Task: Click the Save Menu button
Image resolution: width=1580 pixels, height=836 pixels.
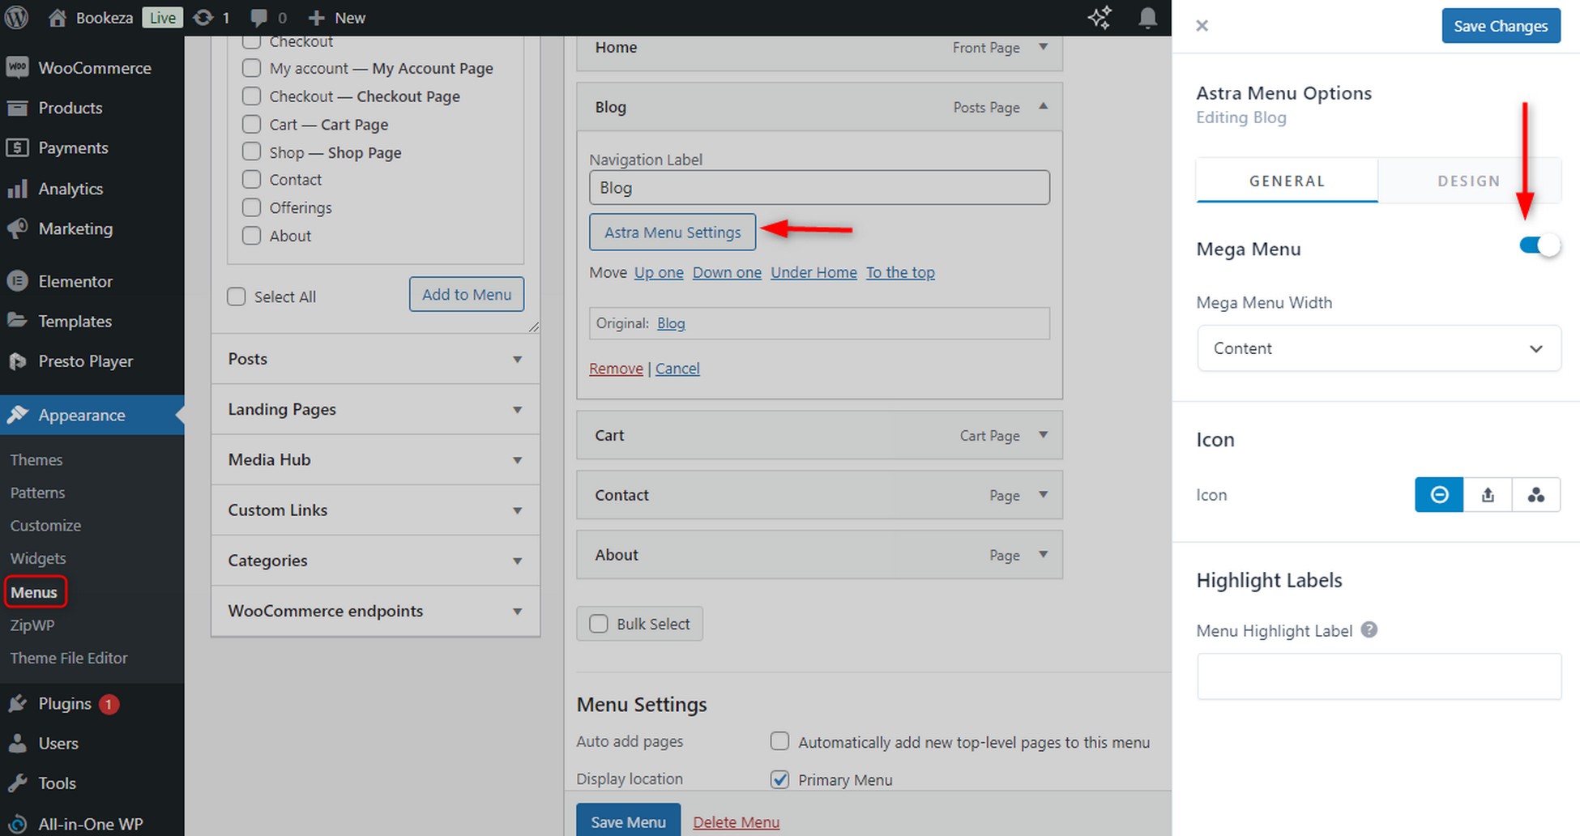Action: (628, 821)
